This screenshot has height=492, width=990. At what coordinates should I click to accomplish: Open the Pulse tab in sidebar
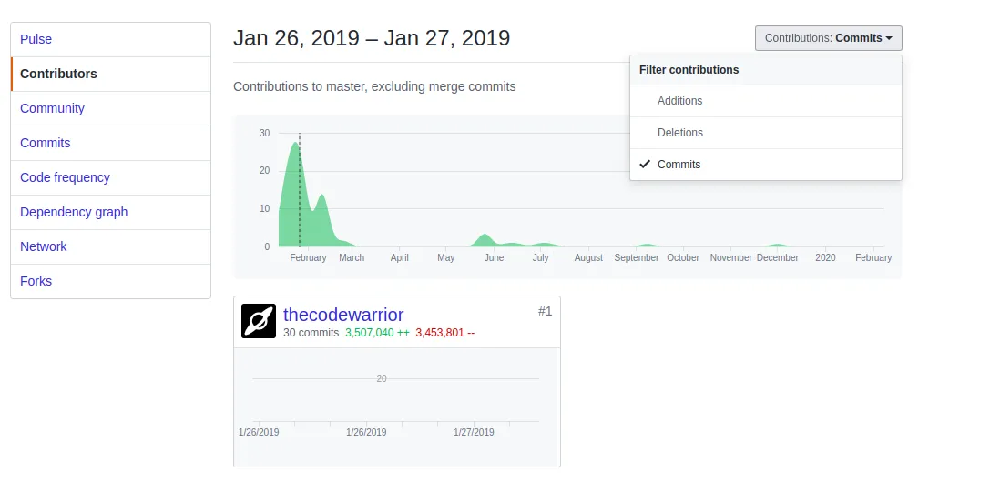click(36, 39)
